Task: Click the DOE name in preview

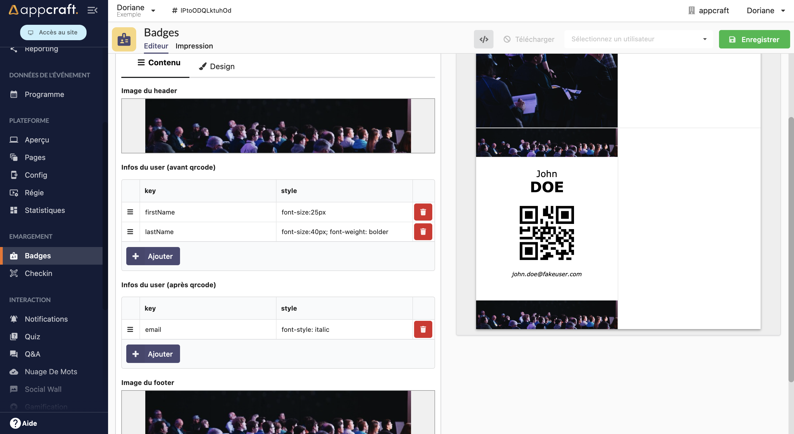Action: point(547,187)
